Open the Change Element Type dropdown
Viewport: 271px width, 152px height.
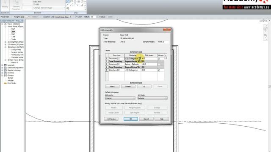49,8
